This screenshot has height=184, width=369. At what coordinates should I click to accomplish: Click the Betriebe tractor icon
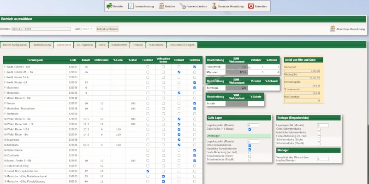point(109,6)
